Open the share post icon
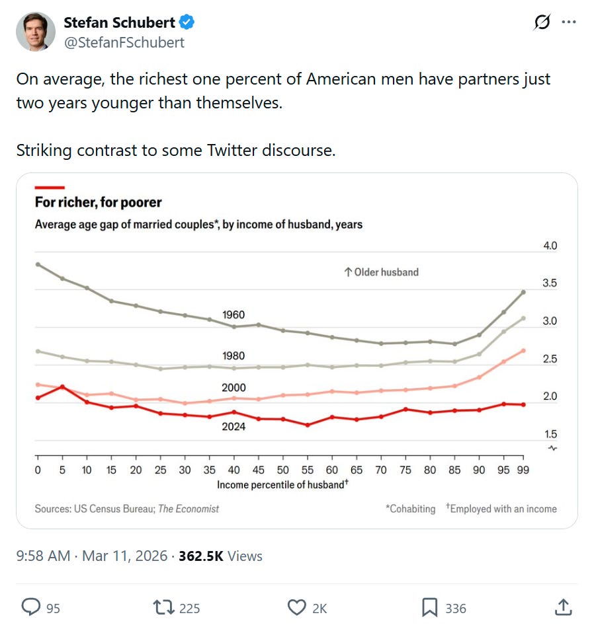This screenshot has height=627, width=594. [563, 607]
